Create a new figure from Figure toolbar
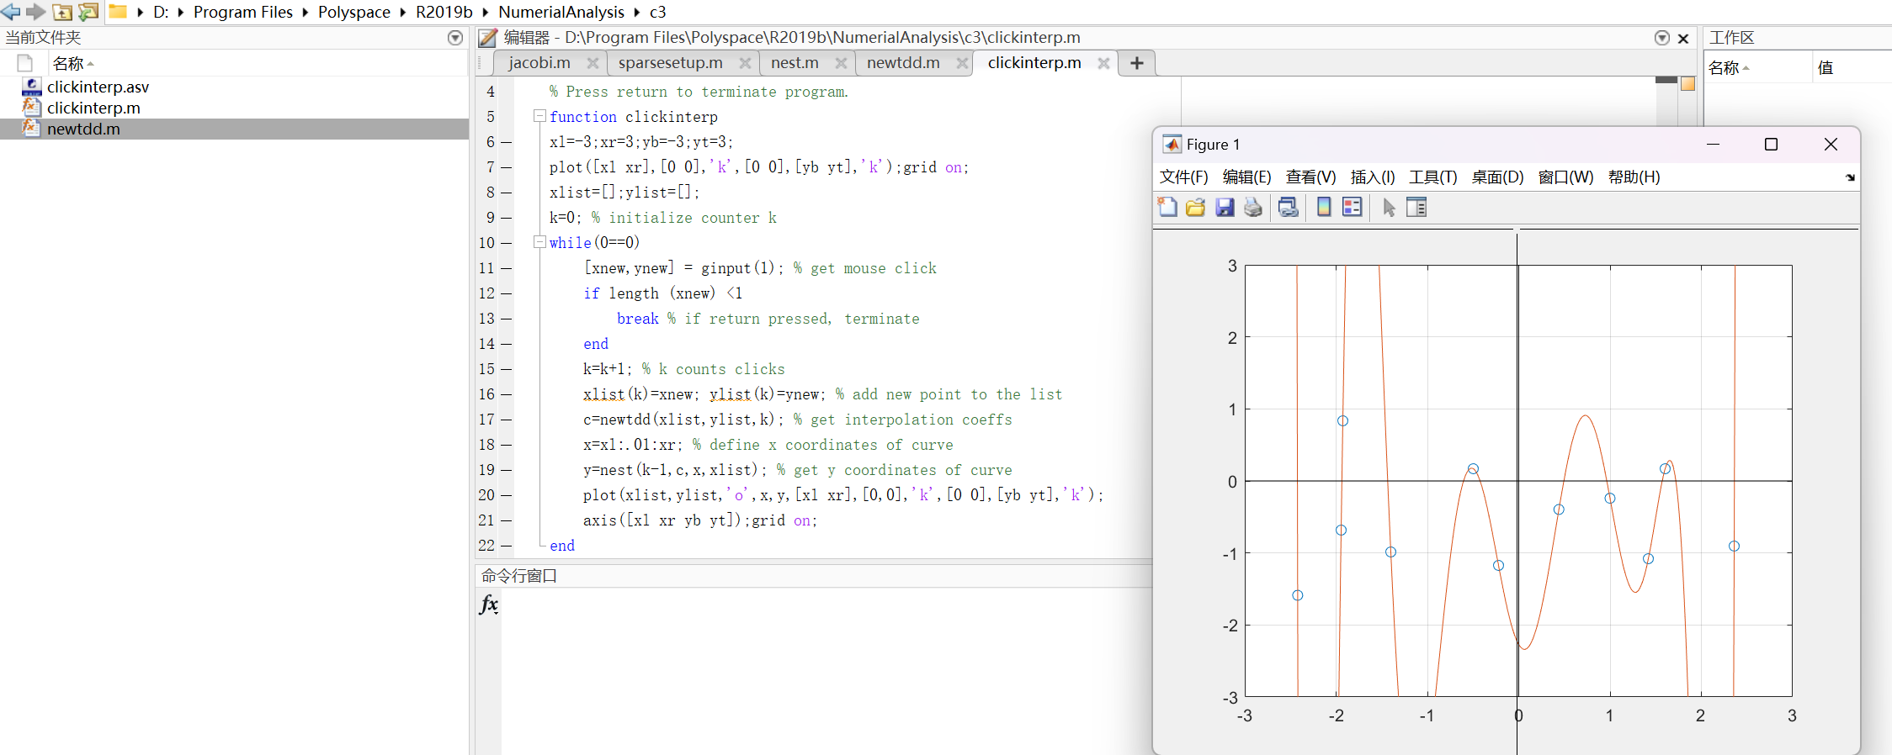 point(1167,207)
